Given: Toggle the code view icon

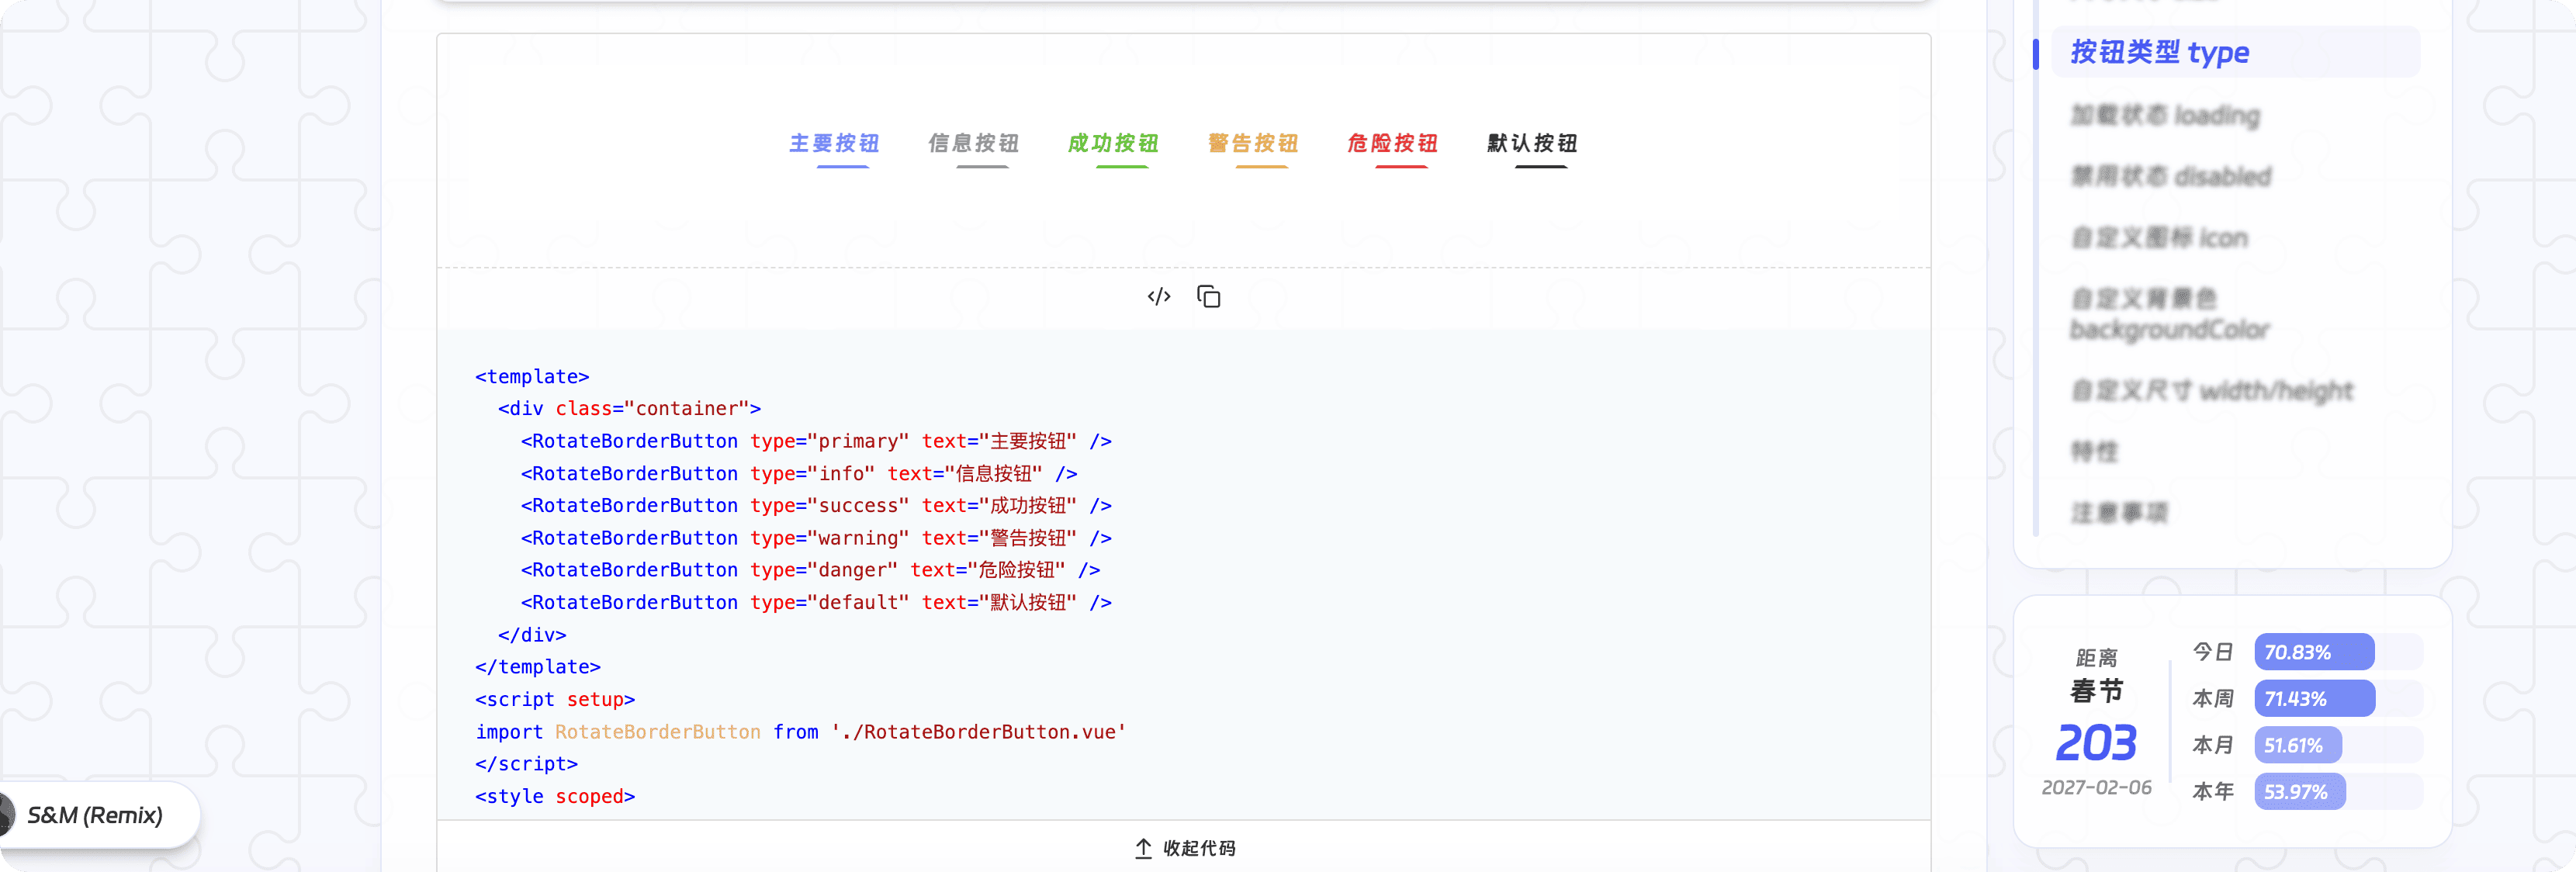Looking at the screenshot, I should click(x=1158, y=296).
